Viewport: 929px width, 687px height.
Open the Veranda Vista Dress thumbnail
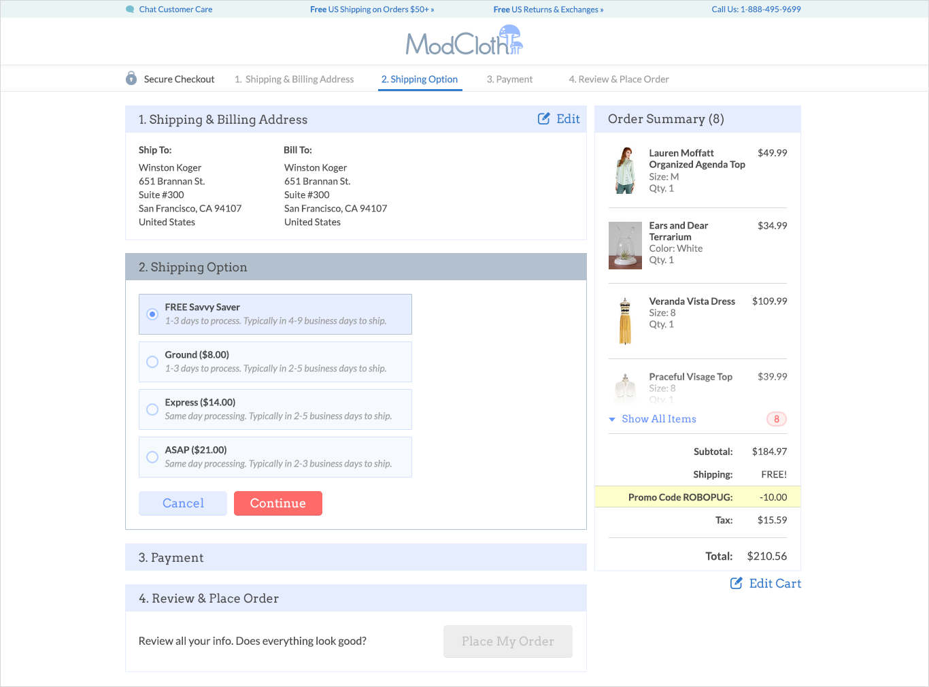click(x=625, y=320)
